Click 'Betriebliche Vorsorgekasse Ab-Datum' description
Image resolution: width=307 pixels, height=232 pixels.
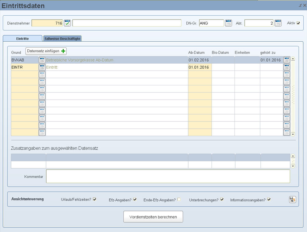(x=80, y=60)
